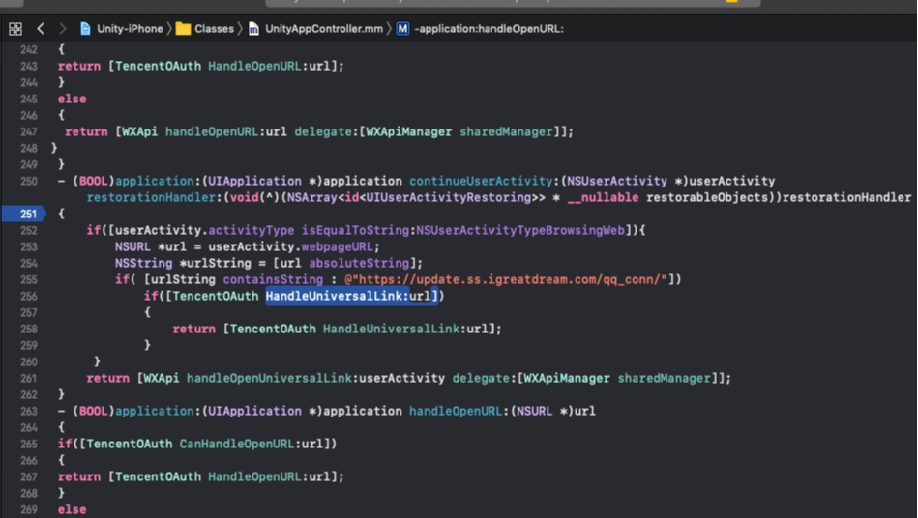
Task: Click absoluteString on line 254
Action: click(359, 263)
